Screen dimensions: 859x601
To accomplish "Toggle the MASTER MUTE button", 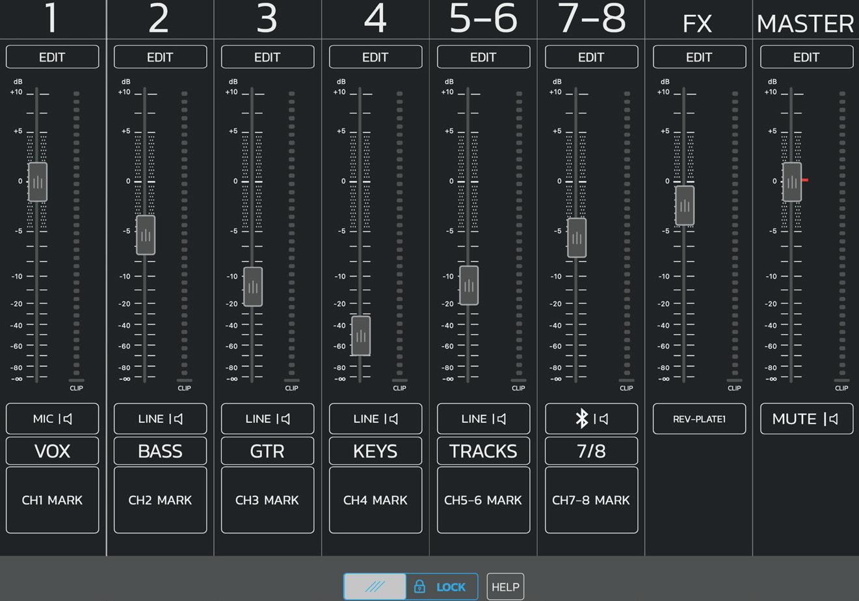I will pos(807,418).
